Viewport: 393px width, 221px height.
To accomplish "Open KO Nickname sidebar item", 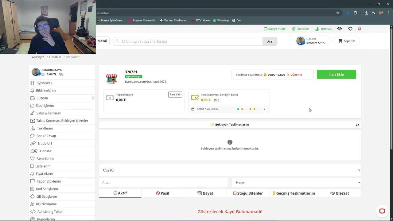I will point(62,204).
